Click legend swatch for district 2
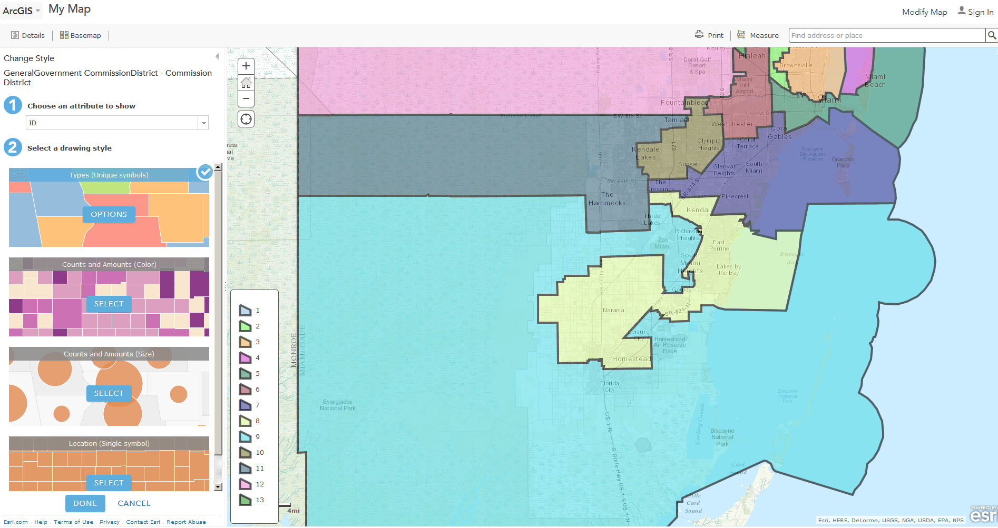 [x=245, y=326]
